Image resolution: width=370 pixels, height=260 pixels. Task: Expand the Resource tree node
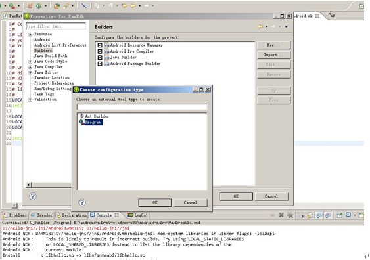[x=30, y=34]
